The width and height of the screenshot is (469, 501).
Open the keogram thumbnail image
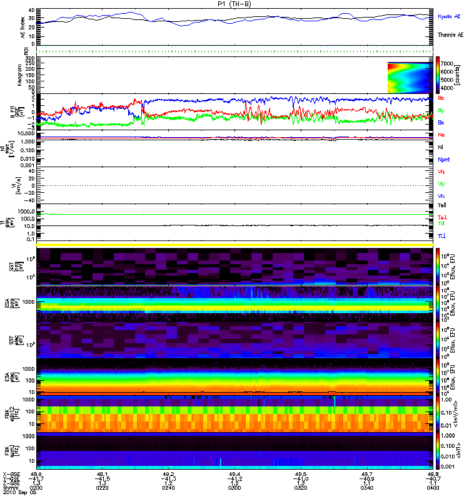point(410,77)
